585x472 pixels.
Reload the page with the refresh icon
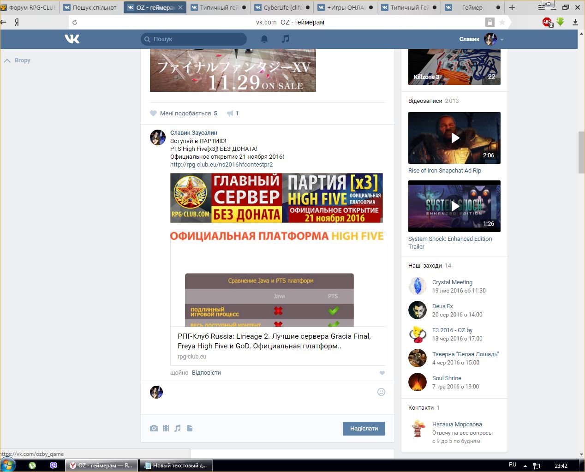[75, 22]
